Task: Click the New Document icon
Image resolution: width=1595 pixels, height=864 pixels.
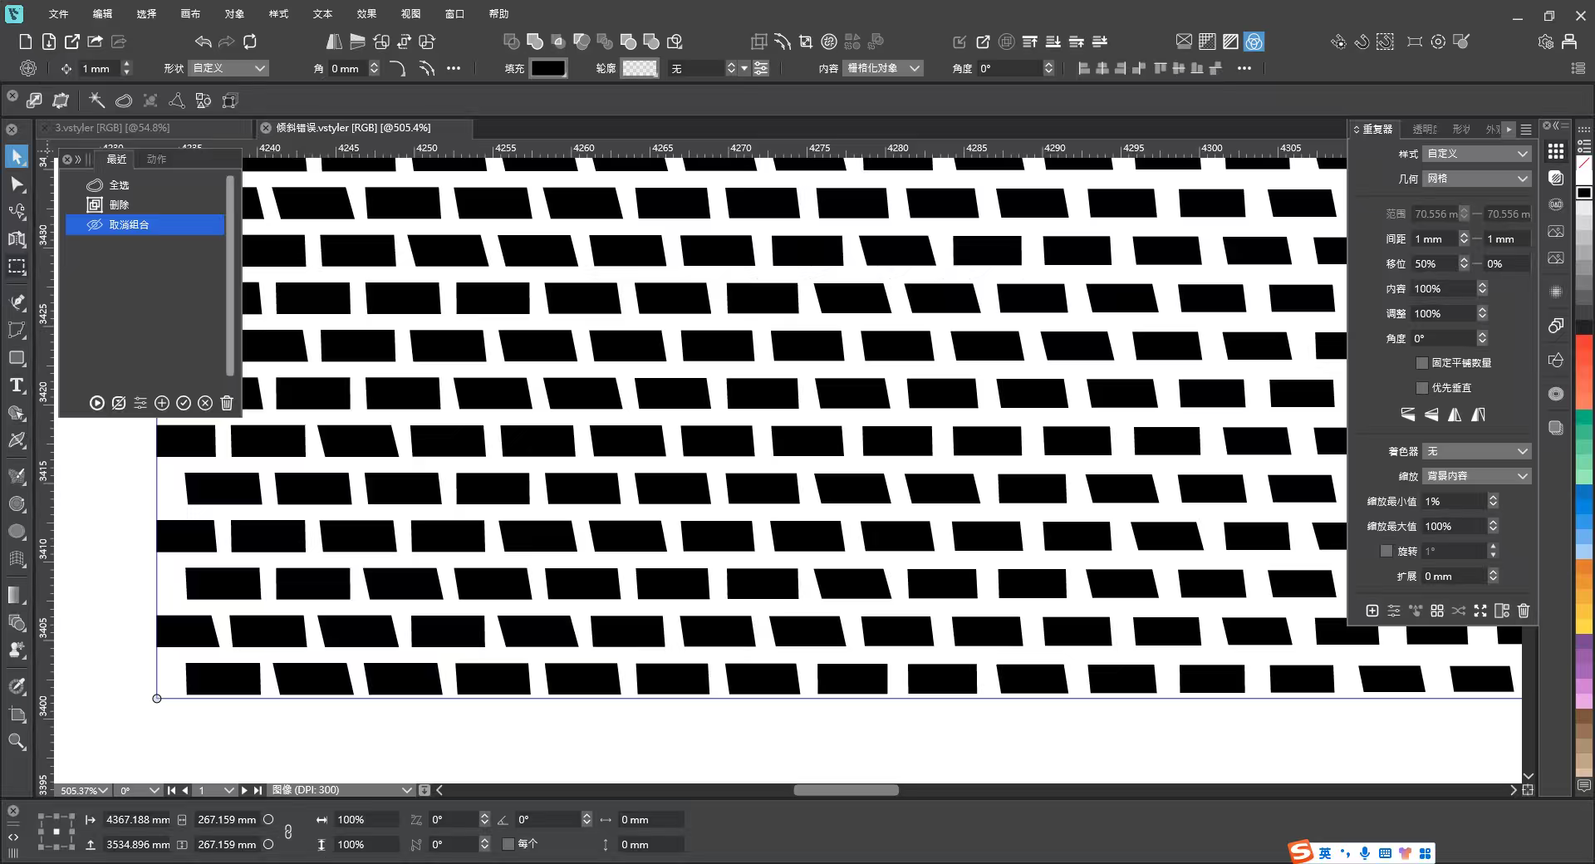Action: 25,42
